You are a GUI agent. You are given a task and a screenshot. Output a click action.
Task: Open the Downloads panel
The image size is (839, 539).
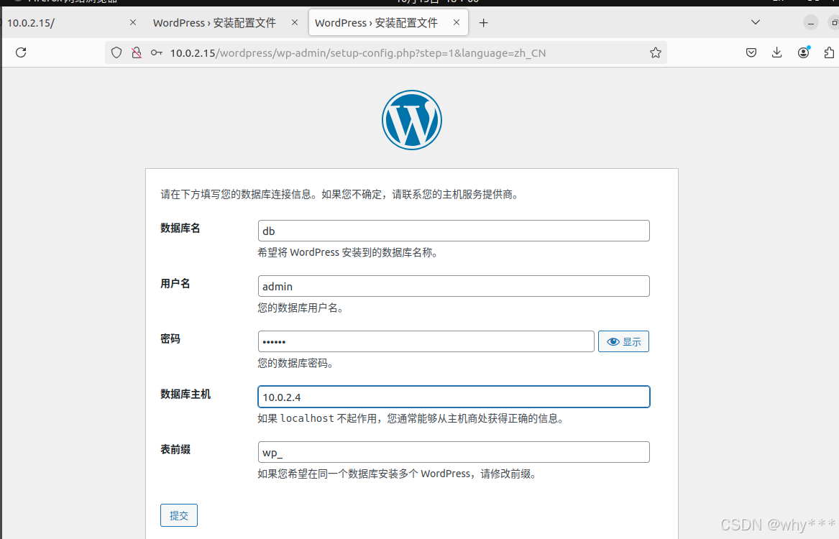click(x=776, y=52)
